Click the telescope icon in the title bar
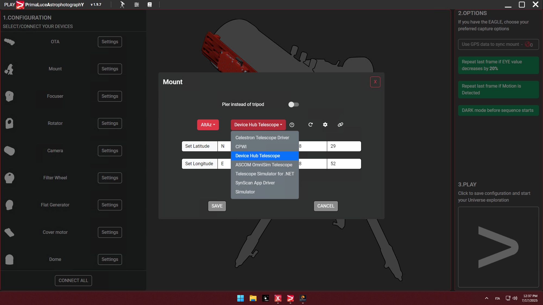Screen dimensions: 543x305 (122, 5)
